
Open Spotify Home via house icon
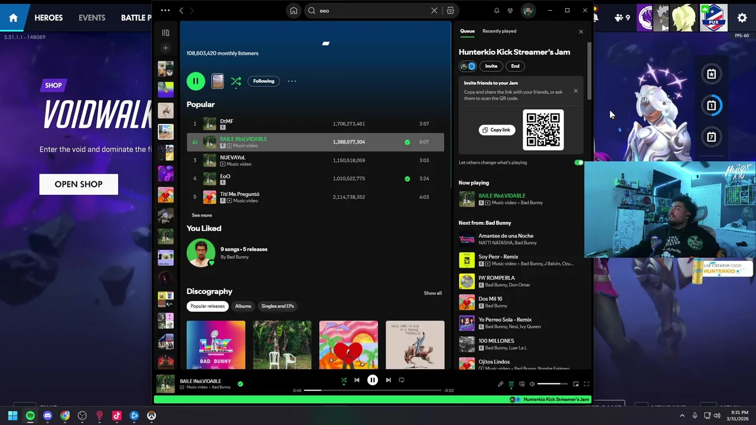click(294, 11)
